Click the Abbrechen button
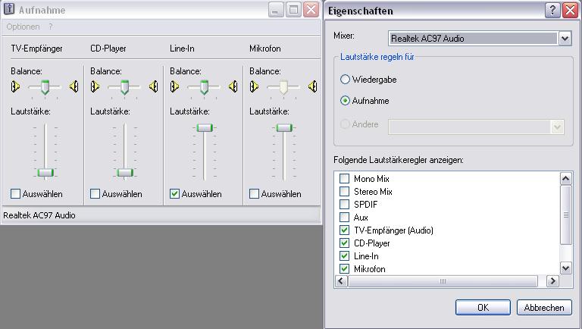Viewport: 582px width, 329px height. pos(544,308)
